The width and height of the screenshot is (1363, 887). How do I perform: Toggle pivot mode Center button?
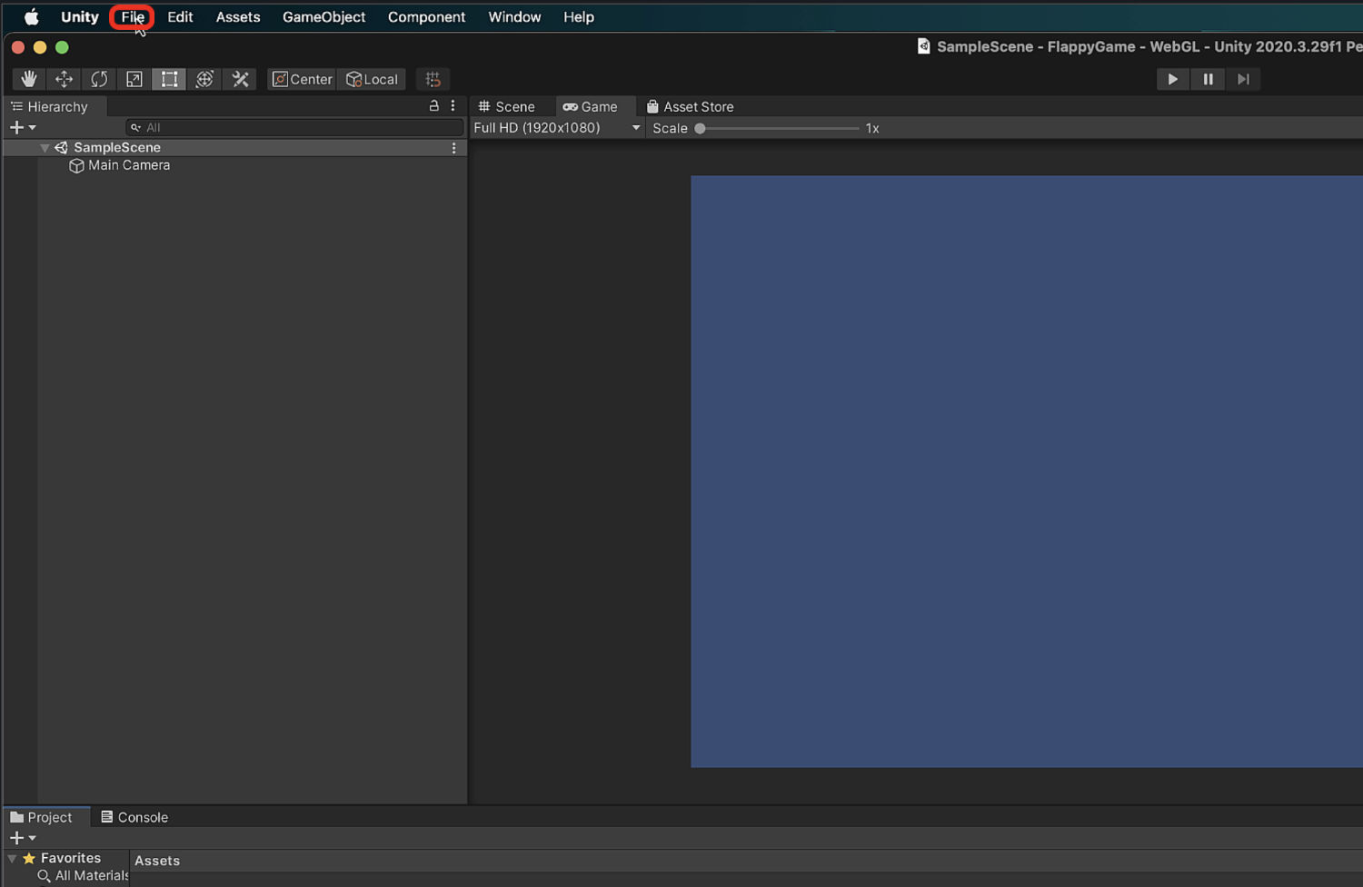303,79
